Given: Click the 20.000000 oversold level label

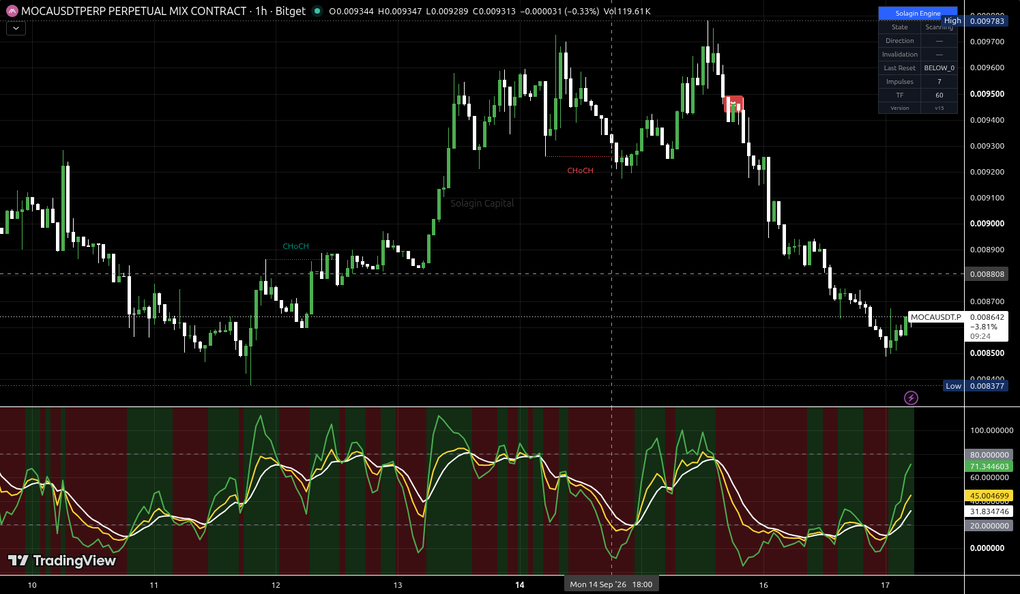Looking at the screenshot, I should point(989,526).
